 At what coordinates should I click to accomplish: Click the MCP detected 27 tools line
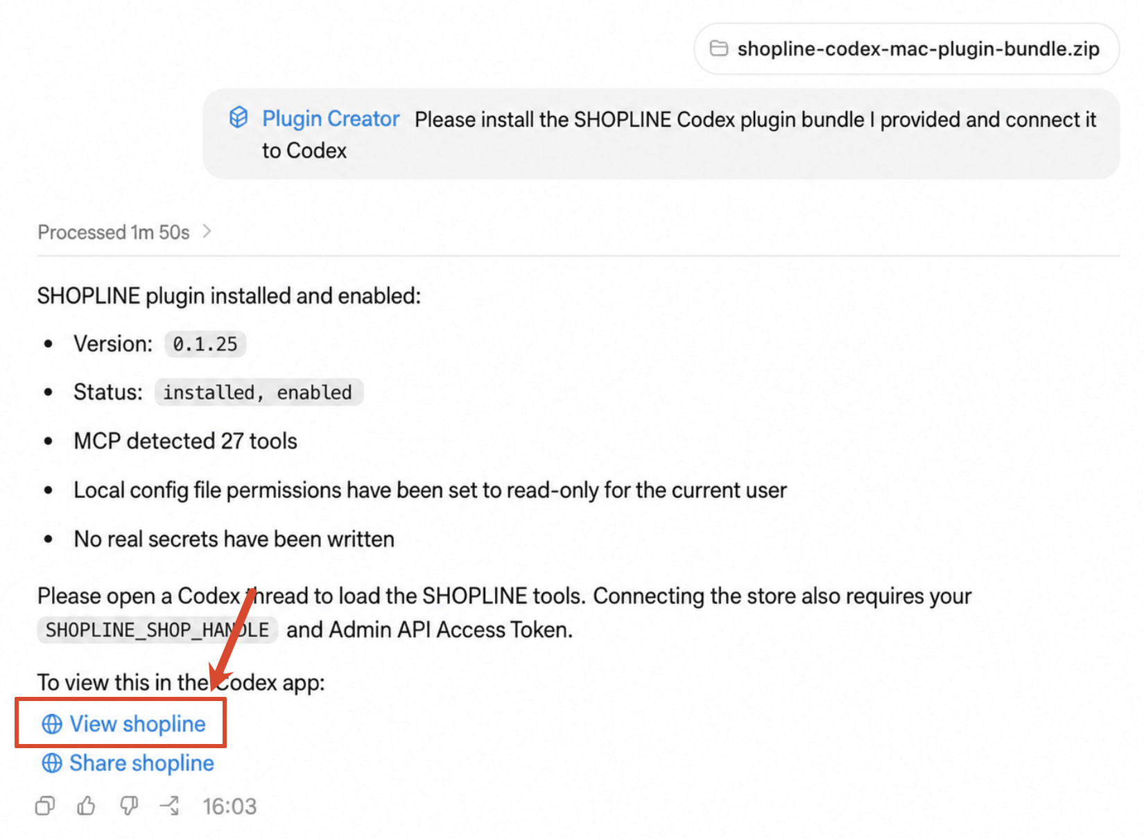point(186,441)
